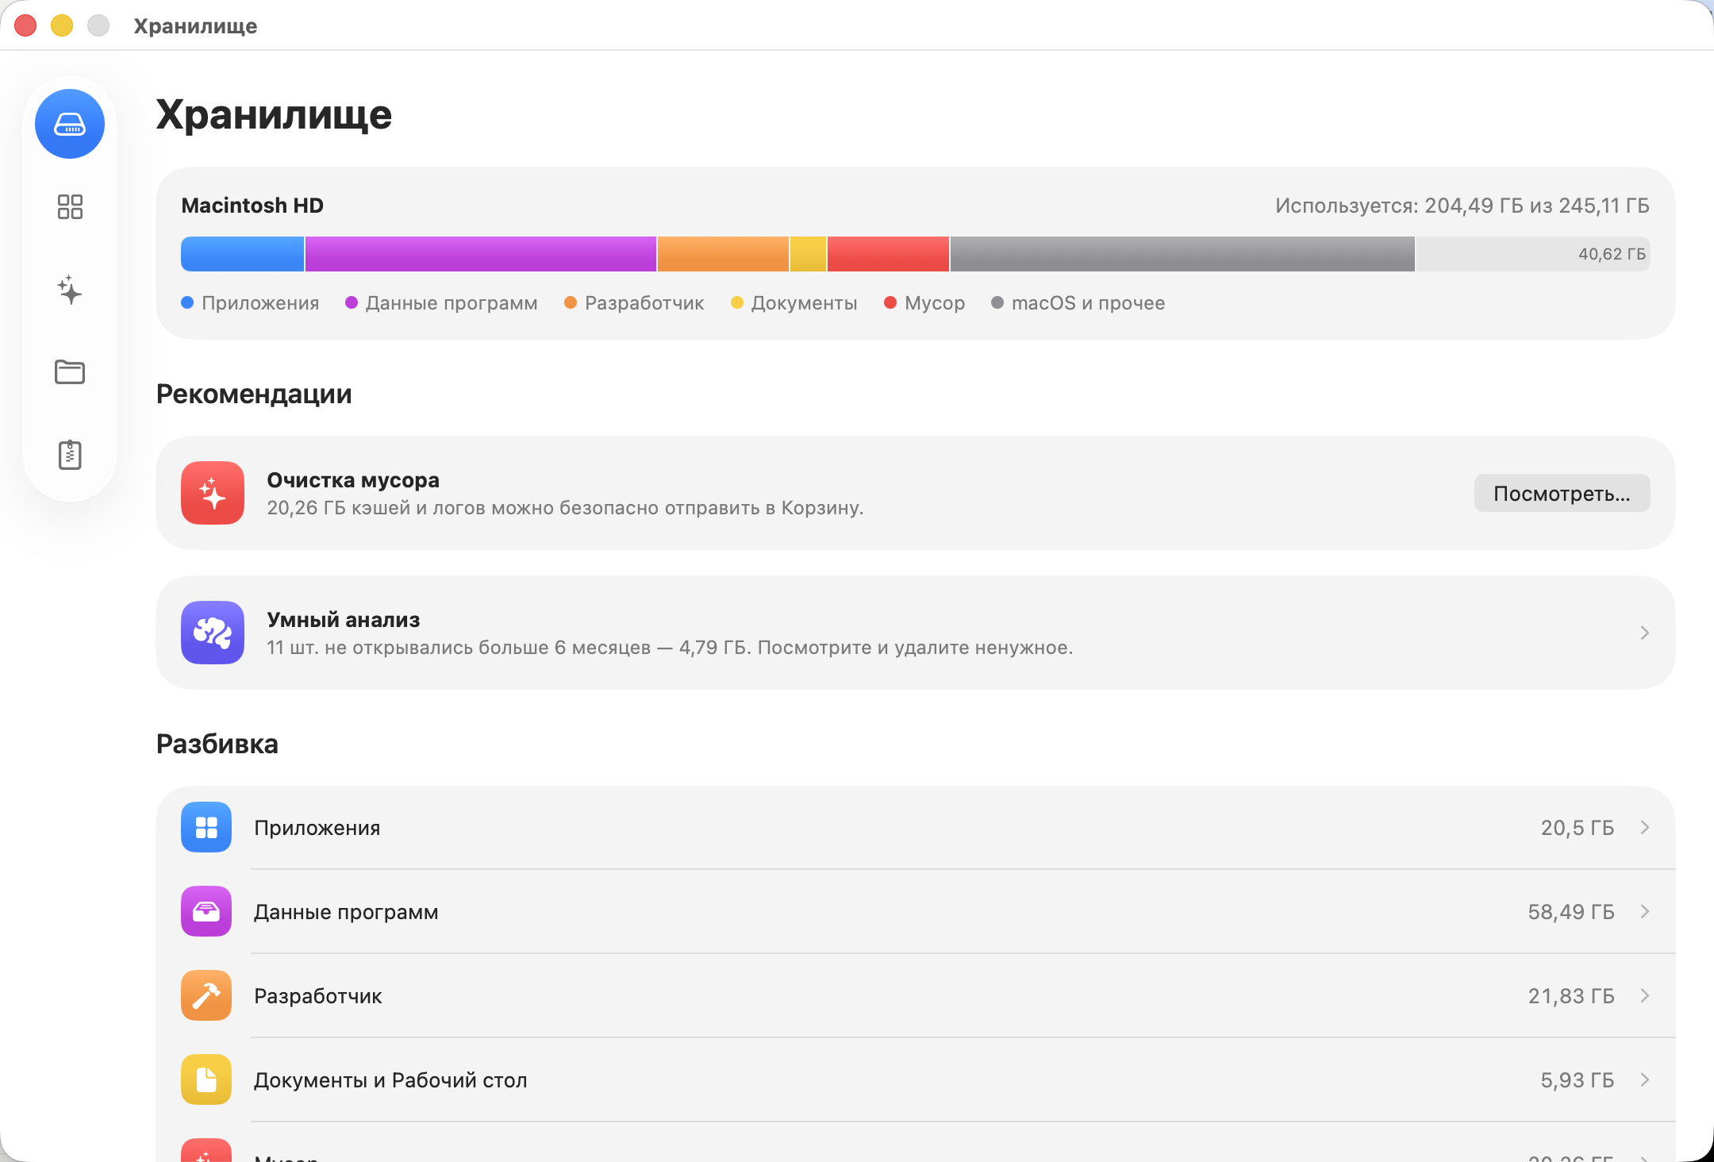Click the red Мусор segment in storage bar
The height and width of the screenshot is (1162, 1714).
888,254
